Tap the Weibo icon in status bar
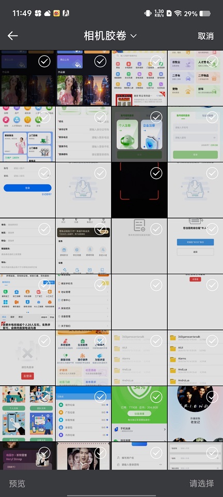Image resolution: width=223 pixels, height=497 pixels. (x=57, y=13)
